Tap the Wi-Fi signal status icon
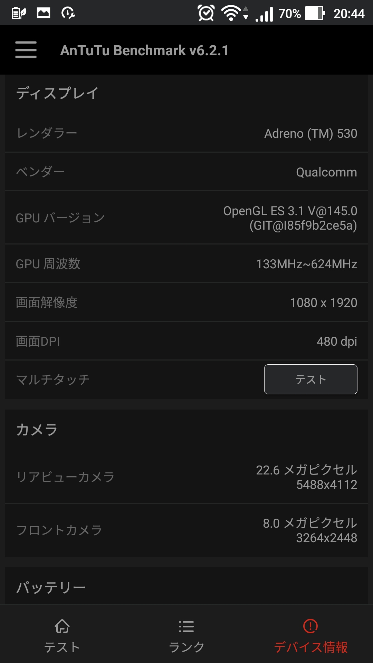The image size is (373, 663). click(231, 13)
